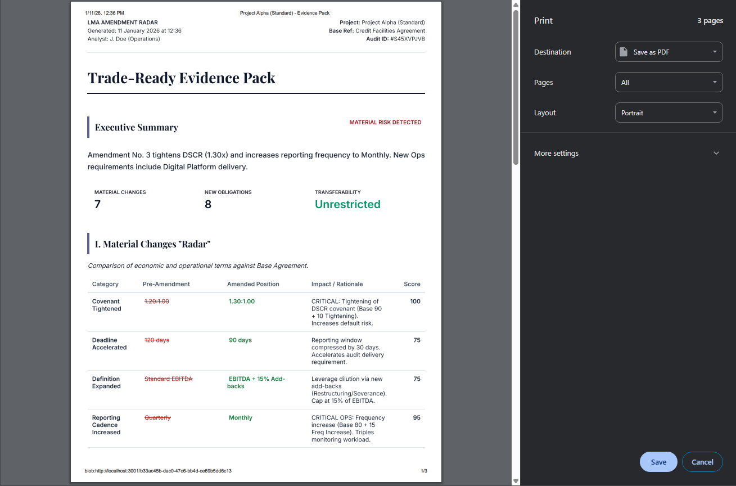Click the score 100 cell

click(416, 301)
